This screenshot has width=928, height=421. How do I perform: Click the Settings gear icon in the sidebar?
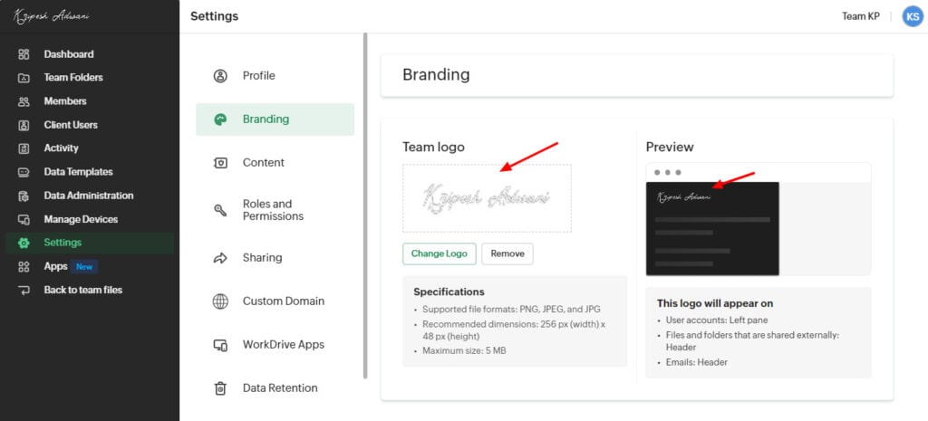coord(24,243)
